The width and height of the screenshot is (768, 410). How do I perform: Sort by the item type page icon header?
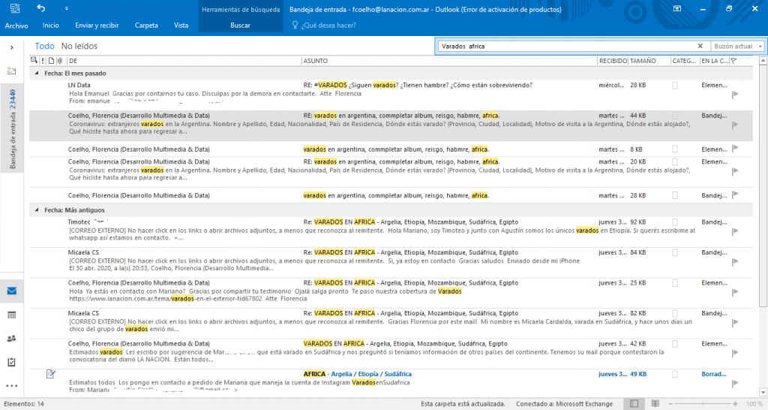(51, 61)
